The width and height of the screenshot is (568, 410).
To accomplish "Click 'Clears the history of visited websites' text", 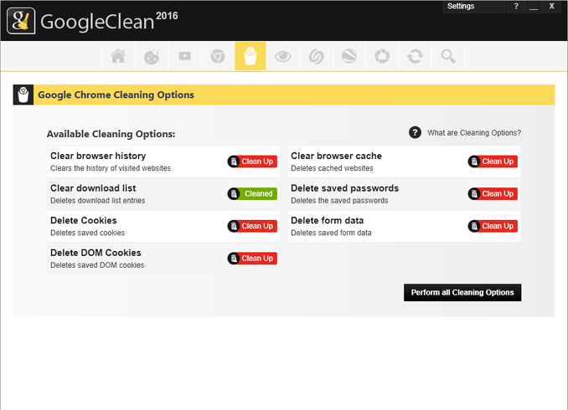I will click(x=111, y=168).
